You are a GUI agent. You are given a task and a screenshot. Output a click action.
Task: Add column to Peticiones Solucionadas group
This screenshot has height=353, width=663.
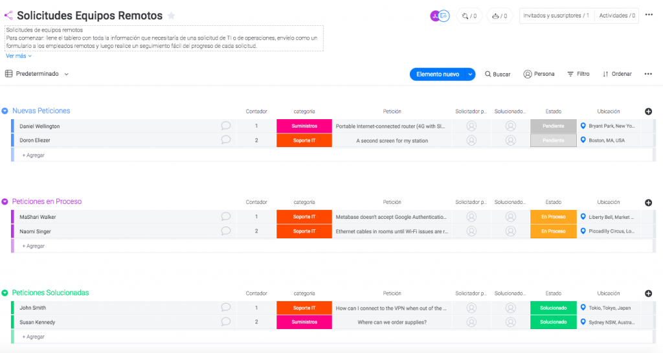click(649, 293)
